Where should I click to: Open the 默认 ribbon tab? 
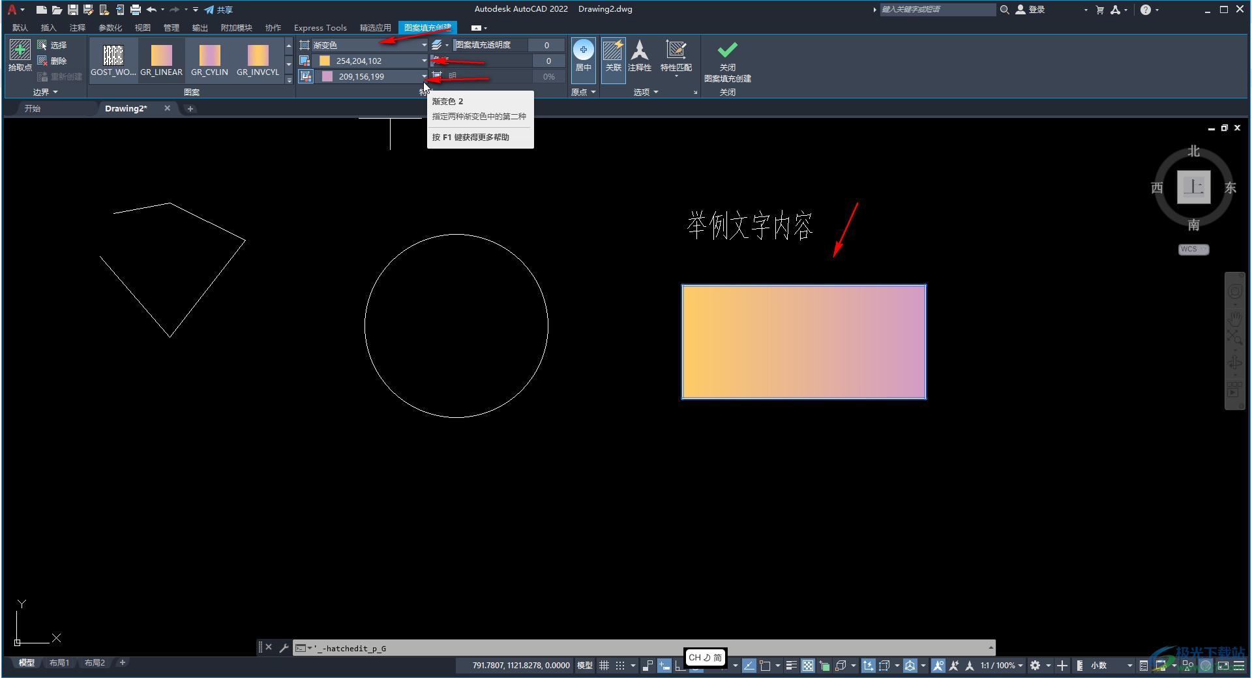pos(20,28)
